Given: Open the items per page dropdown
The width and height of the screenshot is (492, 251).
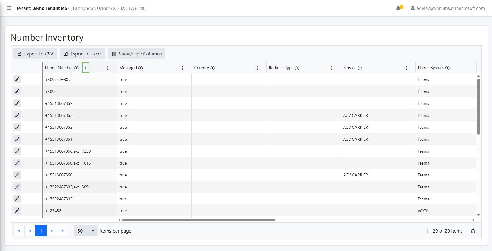Looking at the screenshot, I should tap(85, 231).
